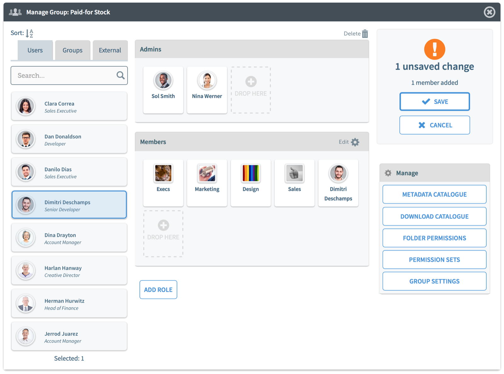The height and width of the screenshot is (374, 504).
Task: Click the Add Role button
Action: pyautogui.click(x=158, y=290)
